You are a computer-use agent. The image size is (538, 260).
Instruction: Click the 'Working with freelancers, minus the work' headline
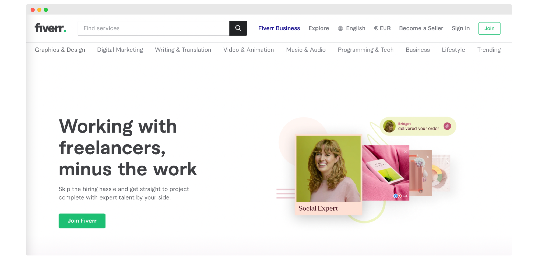(128, 148)
